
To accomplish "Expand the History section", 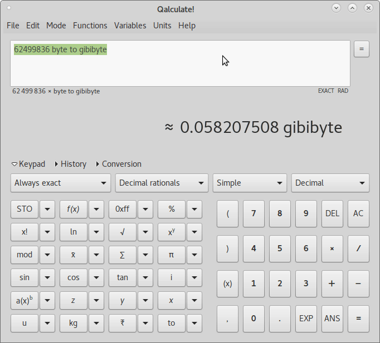I will (x=70, y=164).
